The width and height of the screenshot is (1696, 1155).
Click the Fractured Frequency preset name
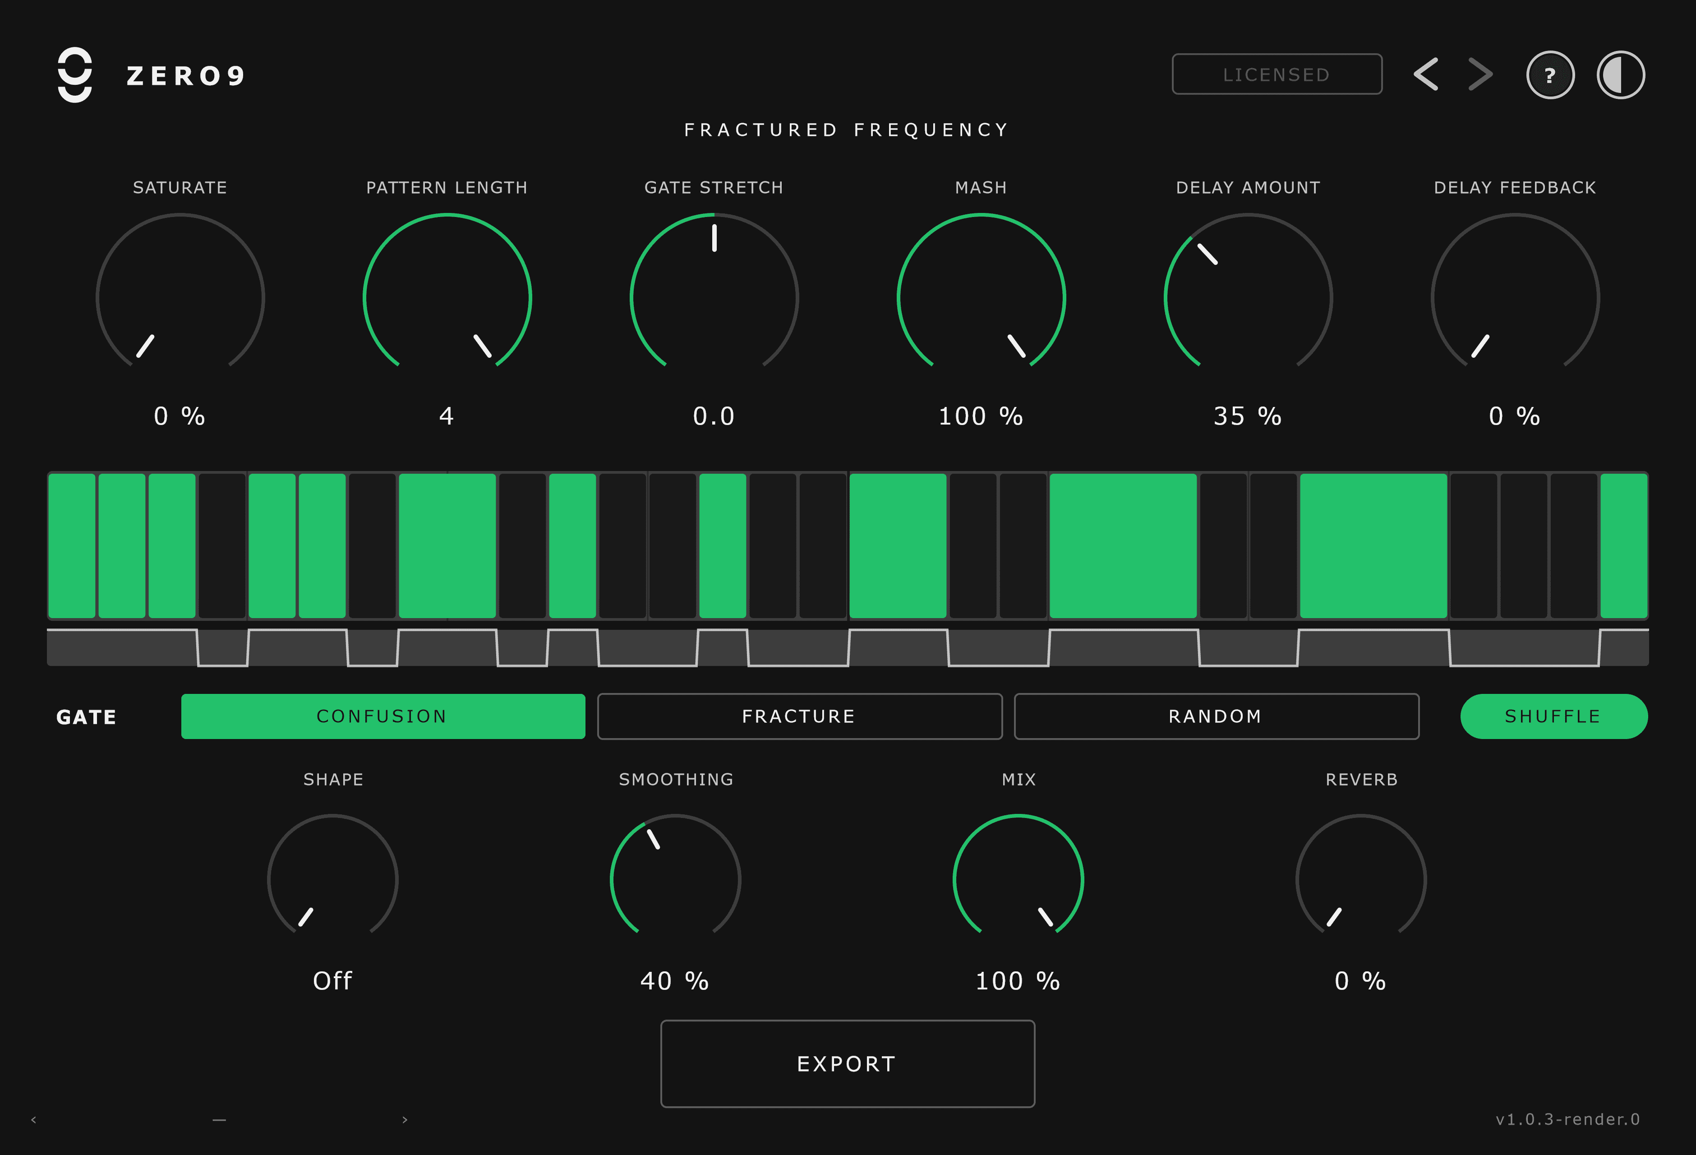tap(847, 130)
